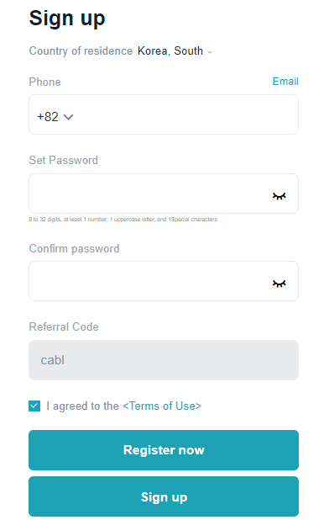This screenshot has height=520, width=329.
Task: Focus the phone number input field
Action: tap(185, 114)
